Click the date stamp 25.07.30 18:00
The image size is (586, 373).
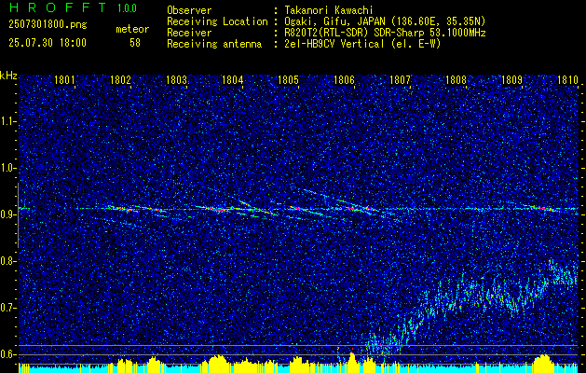[48, 43]
